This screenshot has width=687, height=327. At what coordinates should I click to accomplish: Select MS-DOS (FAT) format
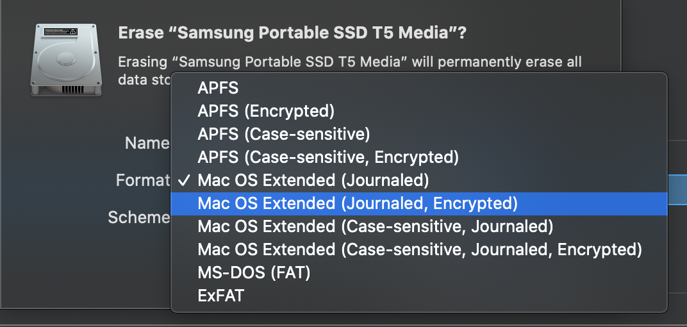pyautogui.click(x=254, y=272)
